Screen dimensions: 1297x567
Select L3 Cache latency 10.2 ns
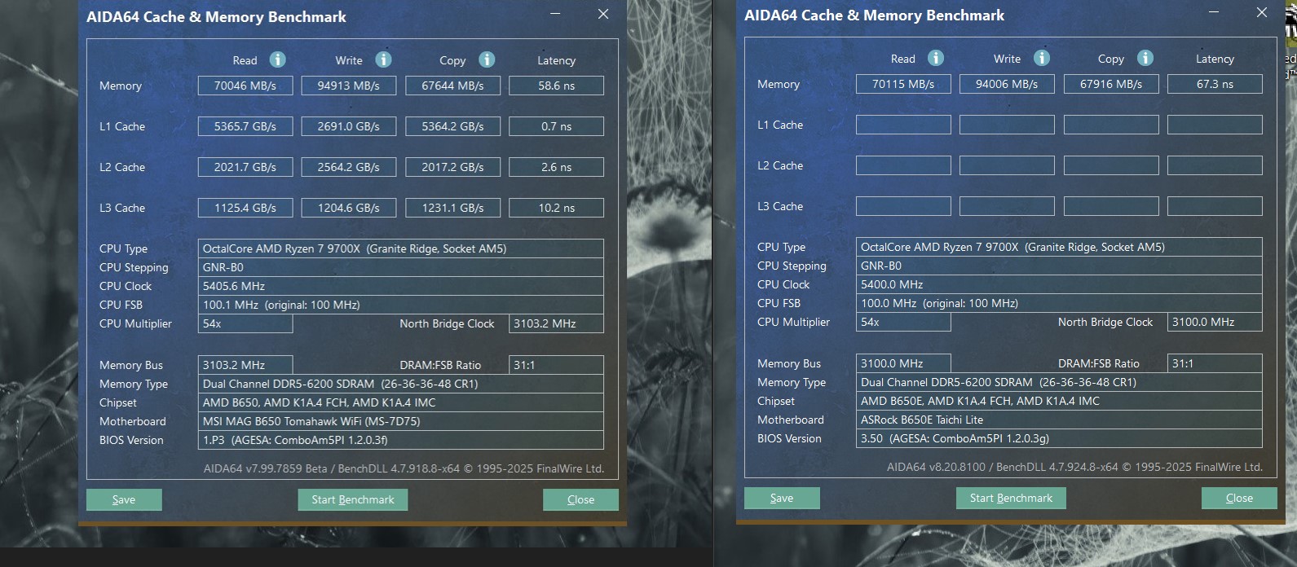click(x=556, y=208)
